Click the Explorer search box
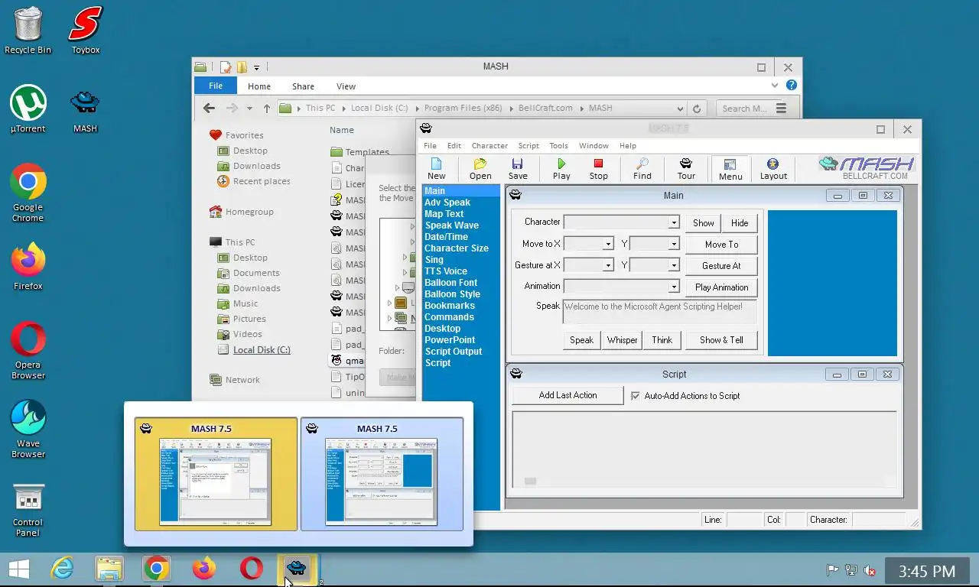 (x=744, y=109)
